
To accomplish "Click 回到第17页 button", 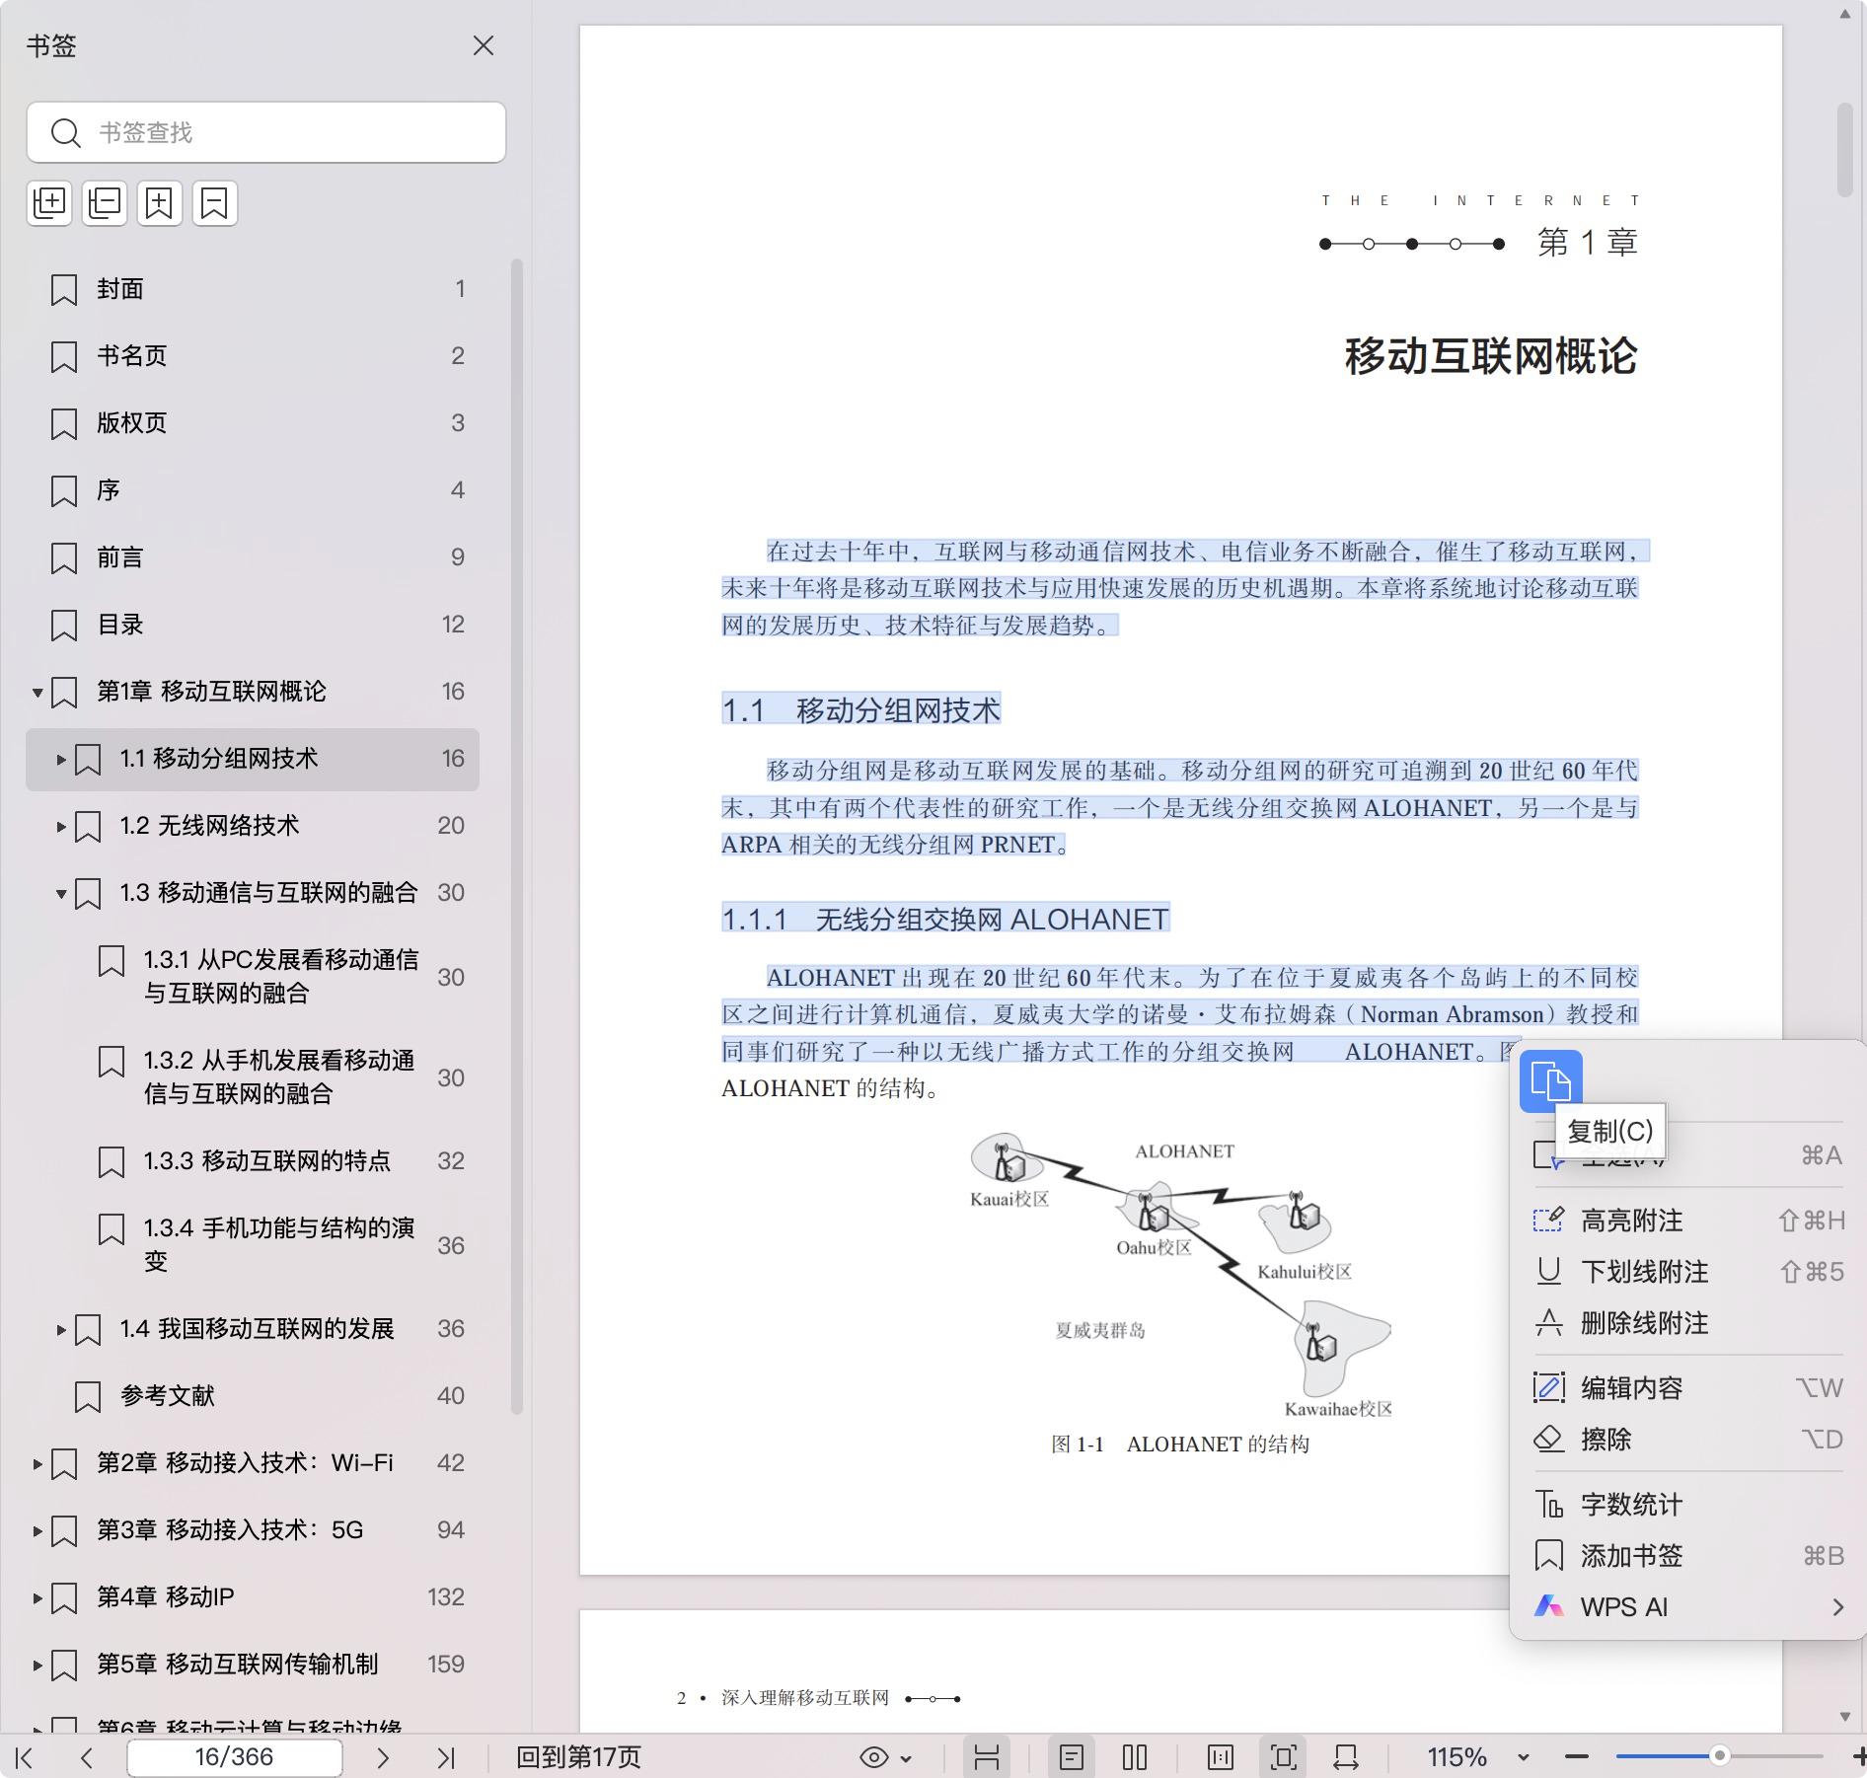I will pos(578,1757).
